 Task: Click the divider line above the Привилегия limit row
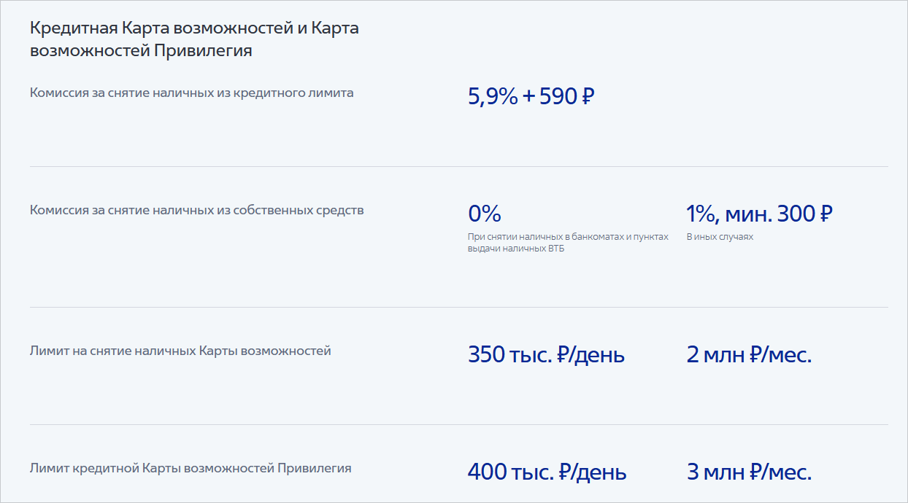tap(458, 424)
